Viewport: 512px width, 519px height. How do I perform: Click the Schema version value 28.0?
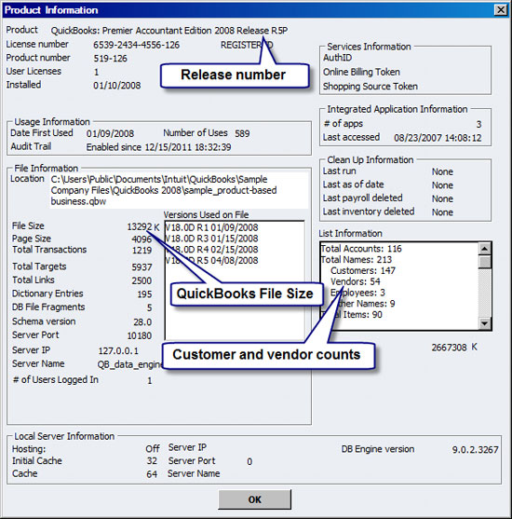click(142, 321)
